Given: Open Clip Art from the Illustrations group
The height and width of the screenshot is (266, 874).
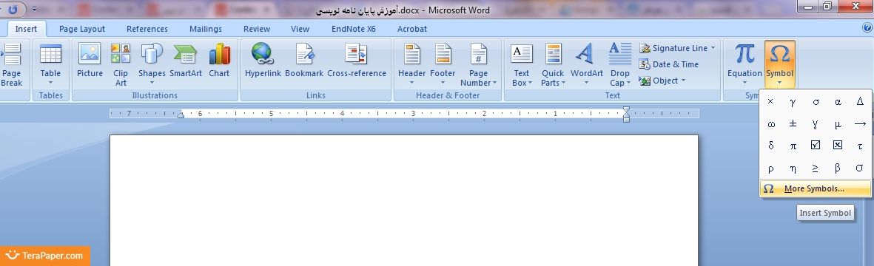Looking at the screenshot, I should pos(121,65).
